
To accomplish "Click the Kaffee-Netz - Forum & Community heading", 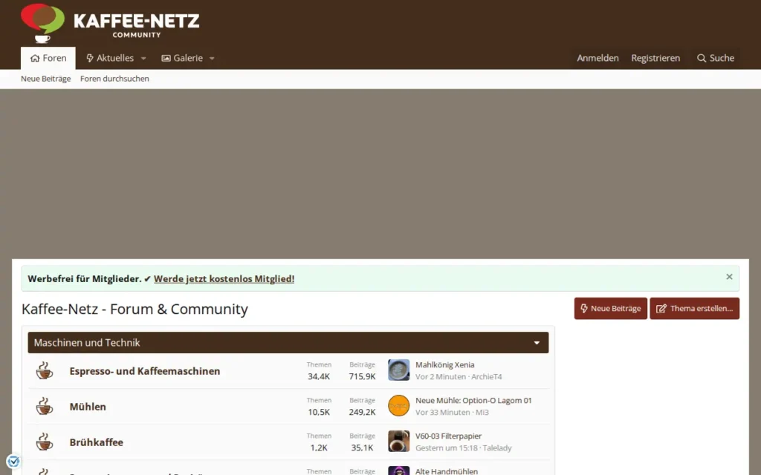I will tap(135, 309).
